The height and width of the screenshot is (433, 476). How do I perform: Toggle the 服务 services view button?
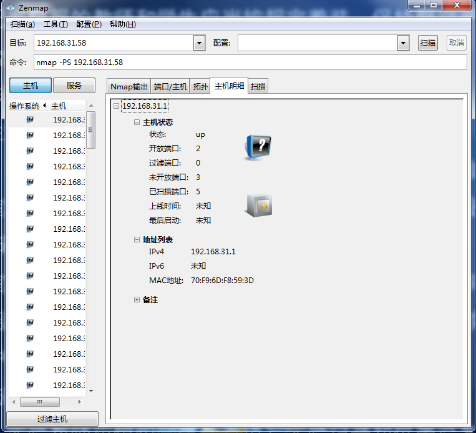click(74, 86)
